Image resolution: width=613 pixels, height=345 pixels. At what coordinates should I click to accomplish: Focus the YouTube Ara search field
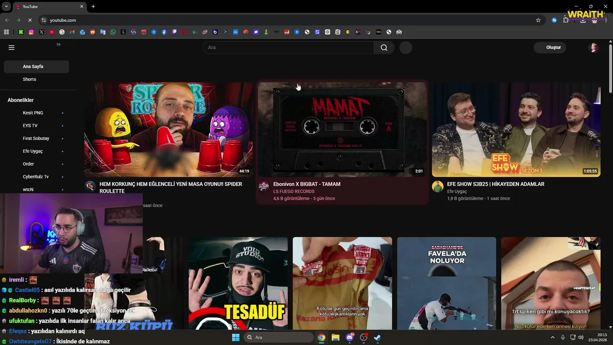click(288, 47)
